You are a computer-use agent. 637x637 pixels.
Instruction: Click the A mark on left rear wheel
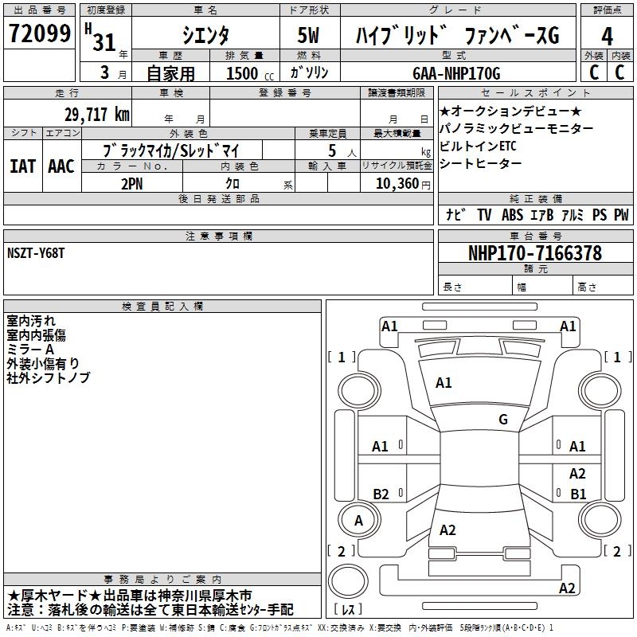click(x=358, y=521)
